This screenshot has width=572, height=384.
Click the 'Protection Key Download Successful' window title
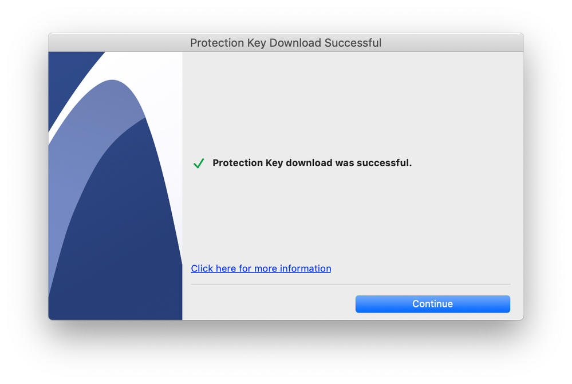286,43
